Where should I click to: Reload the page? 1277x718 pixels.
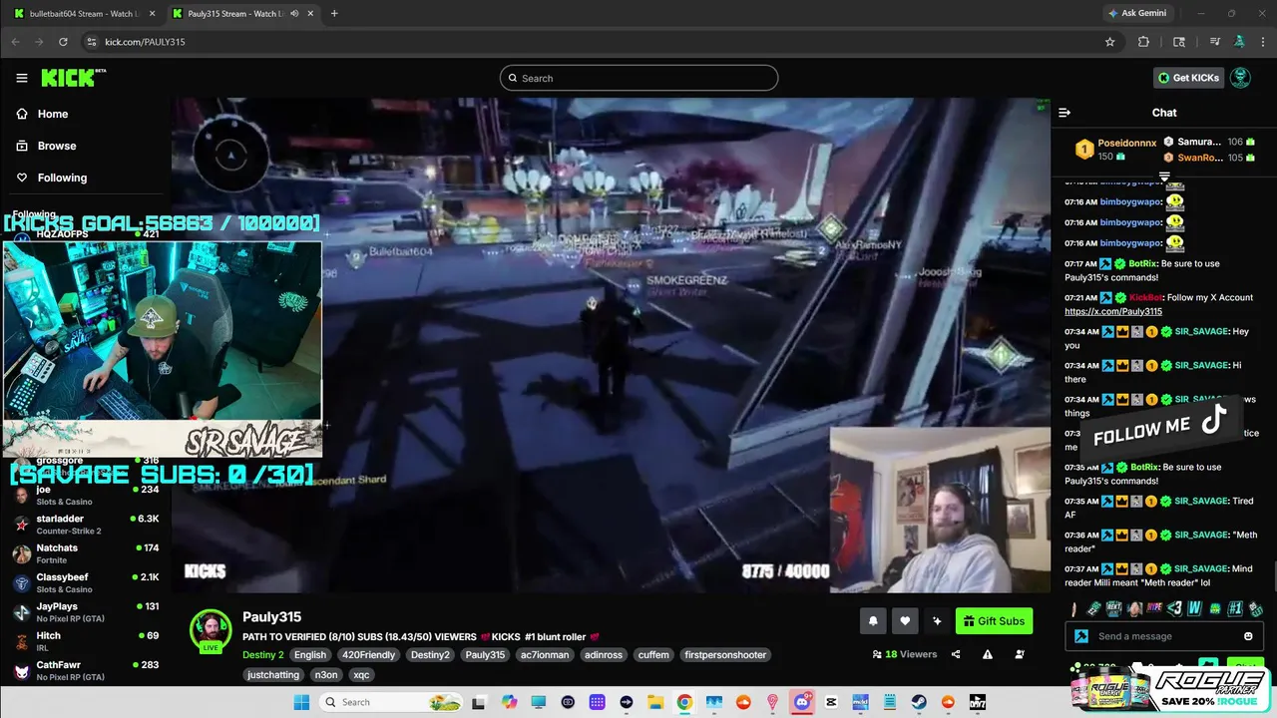click(x=63, y=42)
